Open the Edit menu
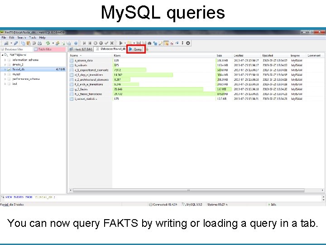The width and height of the screenshot is (326, 245). [12, 38]
